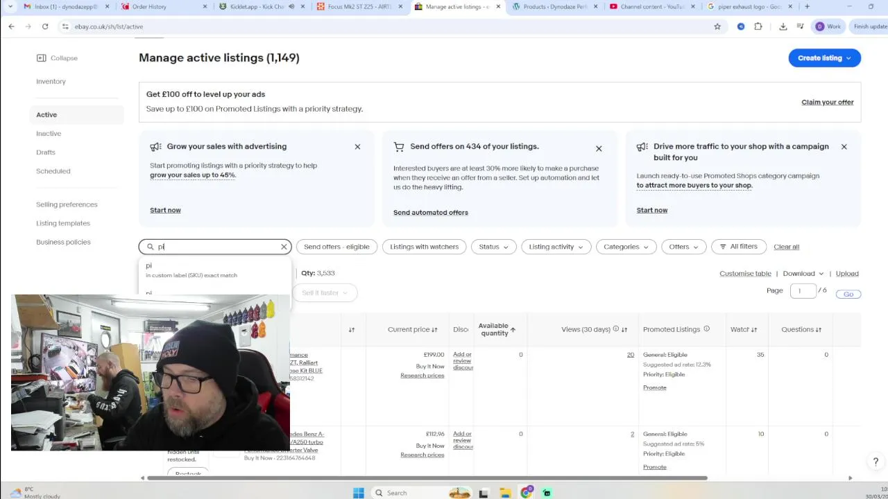Open Listing templates in the sidebar
The height and width of the screenshot is (499, 888).
click(x=63, y=223)
